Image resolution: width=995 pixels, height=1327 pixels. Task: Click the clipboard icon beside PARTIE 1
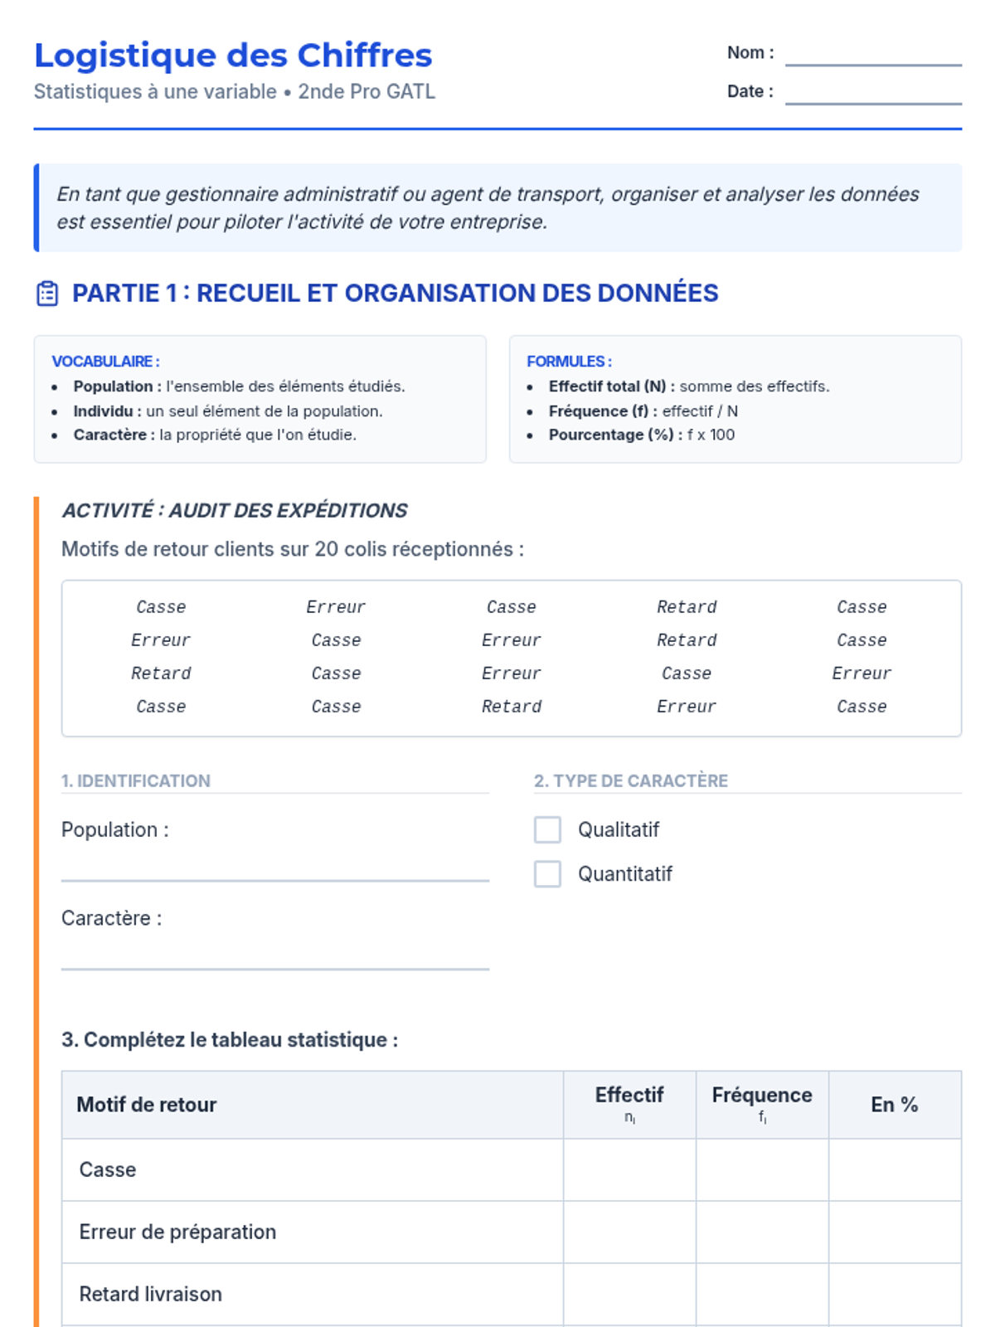[x=47, y=294]
